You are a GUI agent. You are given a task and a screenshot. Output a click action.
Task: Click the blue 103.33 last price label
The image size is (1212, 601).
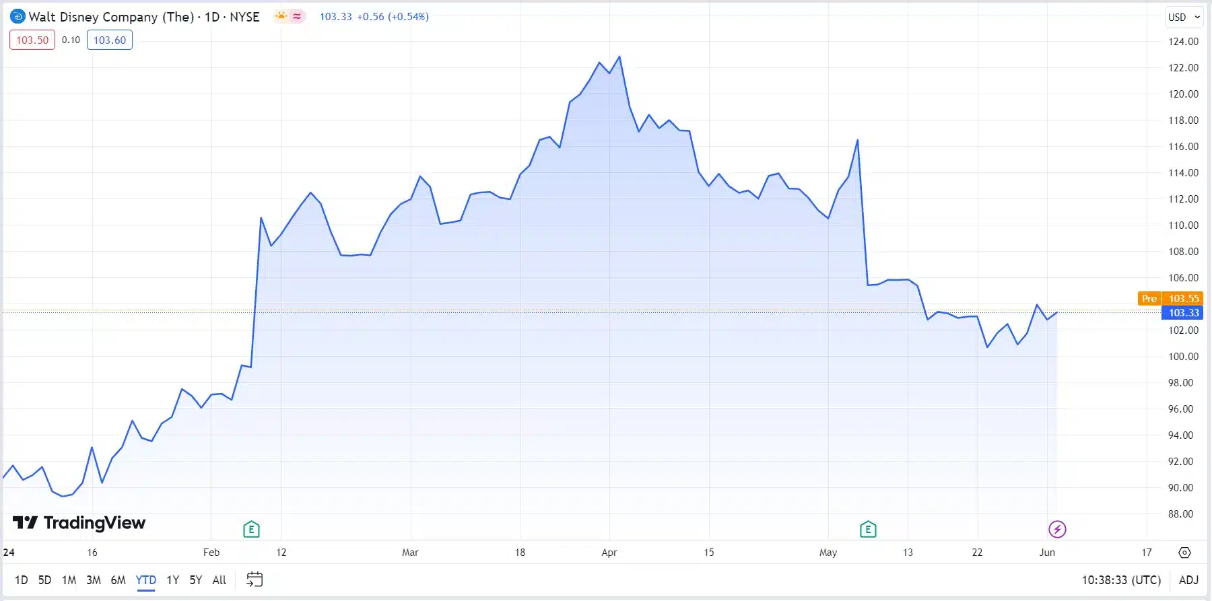(1182, 312)
